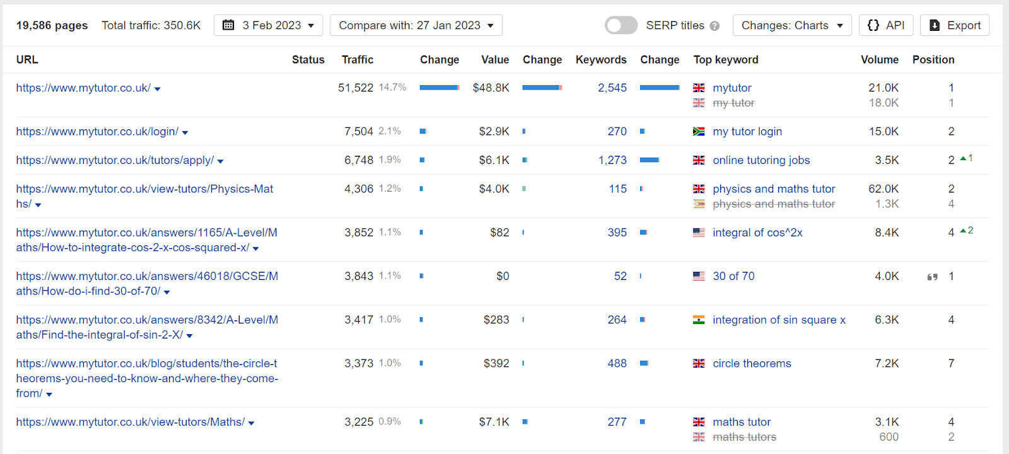Open the view-tutors/Maths/ URL link
This screenshot has width=1009, height=454.
click(131, 422)
